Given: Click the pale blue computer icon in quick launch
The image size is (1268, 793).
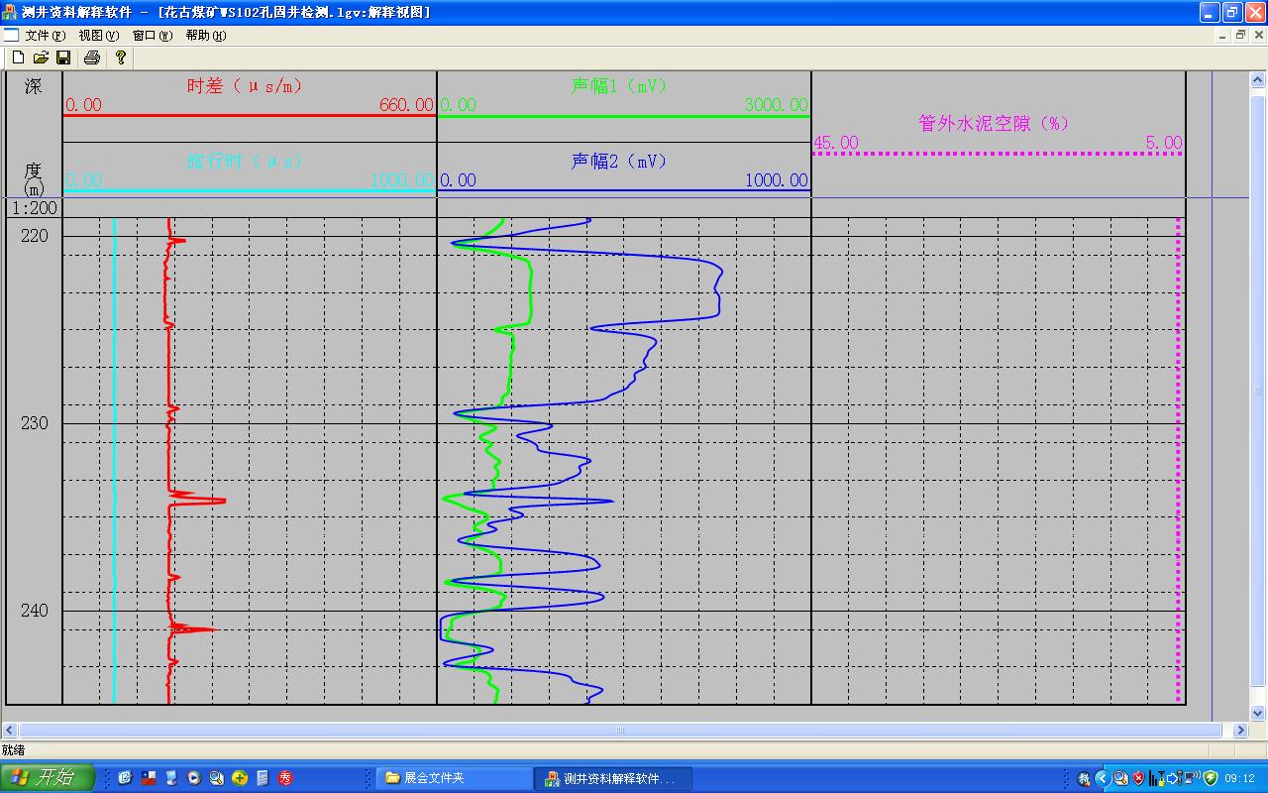Looking at the screenshot, I should (x=171, y=778).
